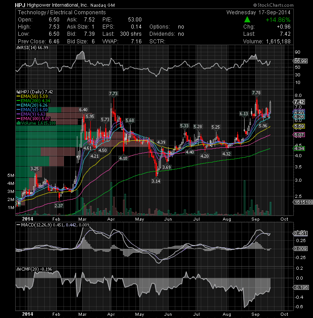Viewport: 313px width, 318px height.
Task: Click the 3.25 high label in January
Action: pyautogui.click(x=34, y=168)
